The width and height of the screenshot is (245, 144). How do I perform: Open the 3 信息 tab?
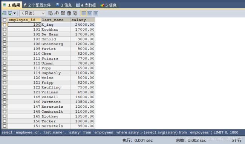[64, 5]
